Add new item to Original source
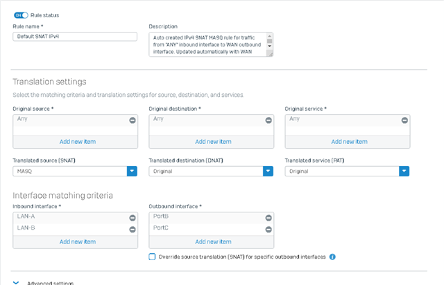444x285 pixels. (x=77, y=142)
